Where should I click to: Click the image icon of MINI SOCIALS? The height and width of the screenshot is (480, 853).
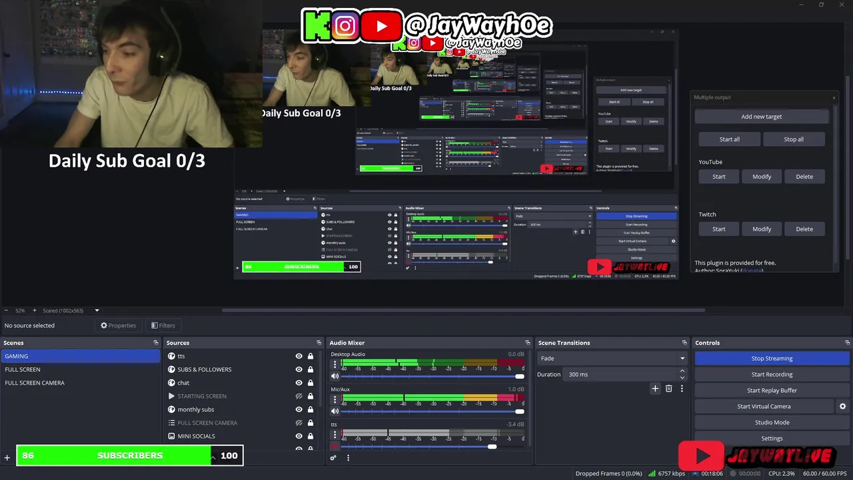coord(172,436)
